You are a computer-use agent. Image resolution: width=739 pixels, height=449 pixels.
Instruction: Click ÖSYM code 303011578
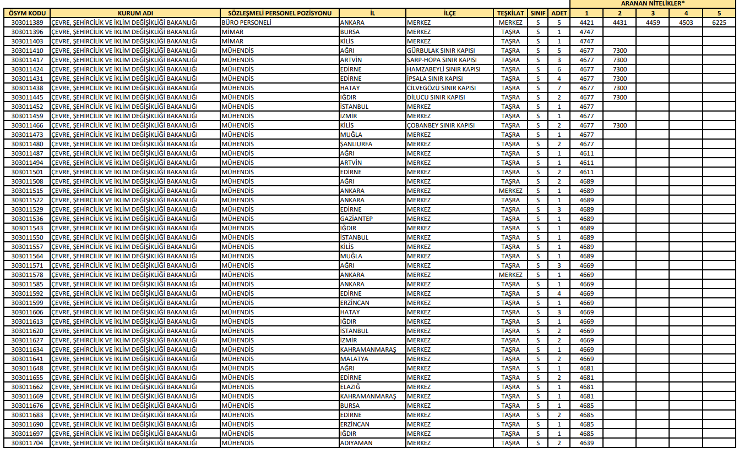point(27,275)
